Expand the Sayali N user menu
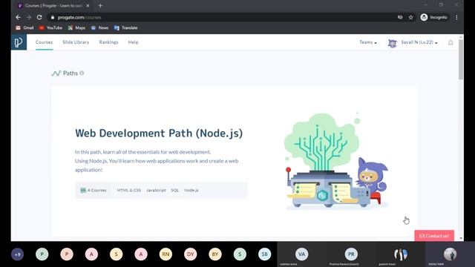This screenshot has height=267, width=475. click(x=419, y=42)
